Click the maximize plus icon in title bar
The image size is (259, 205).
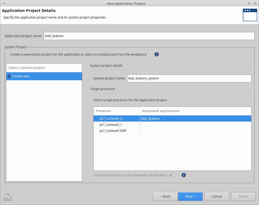click(249, 3)
